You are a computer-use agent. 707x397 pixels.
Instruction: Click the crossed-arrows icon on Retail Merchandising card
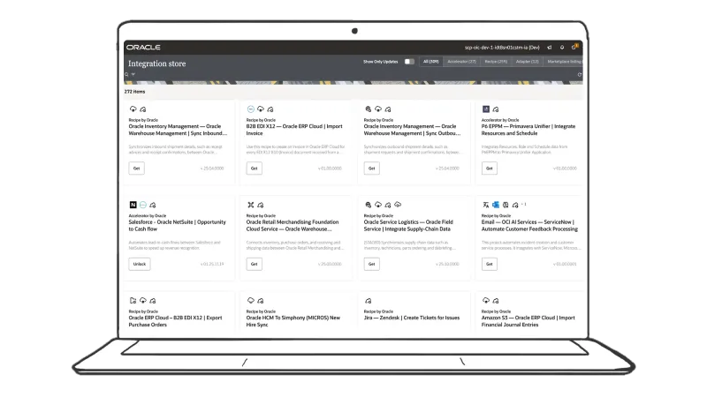[251, 205]
